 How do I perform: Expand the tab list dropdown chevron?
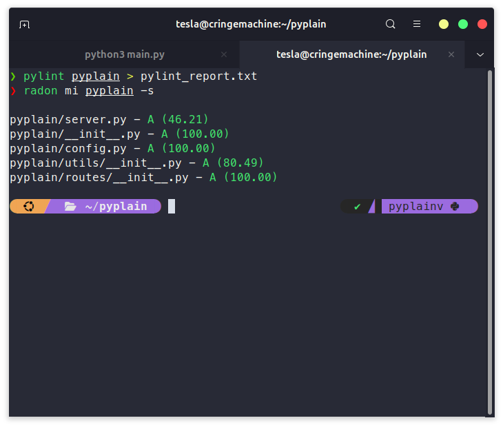point(481,54)
